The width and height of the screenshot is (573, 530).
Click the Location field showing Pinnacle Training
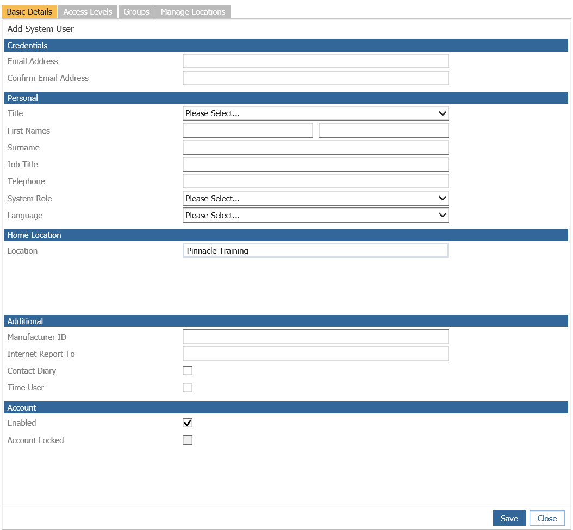315,251
